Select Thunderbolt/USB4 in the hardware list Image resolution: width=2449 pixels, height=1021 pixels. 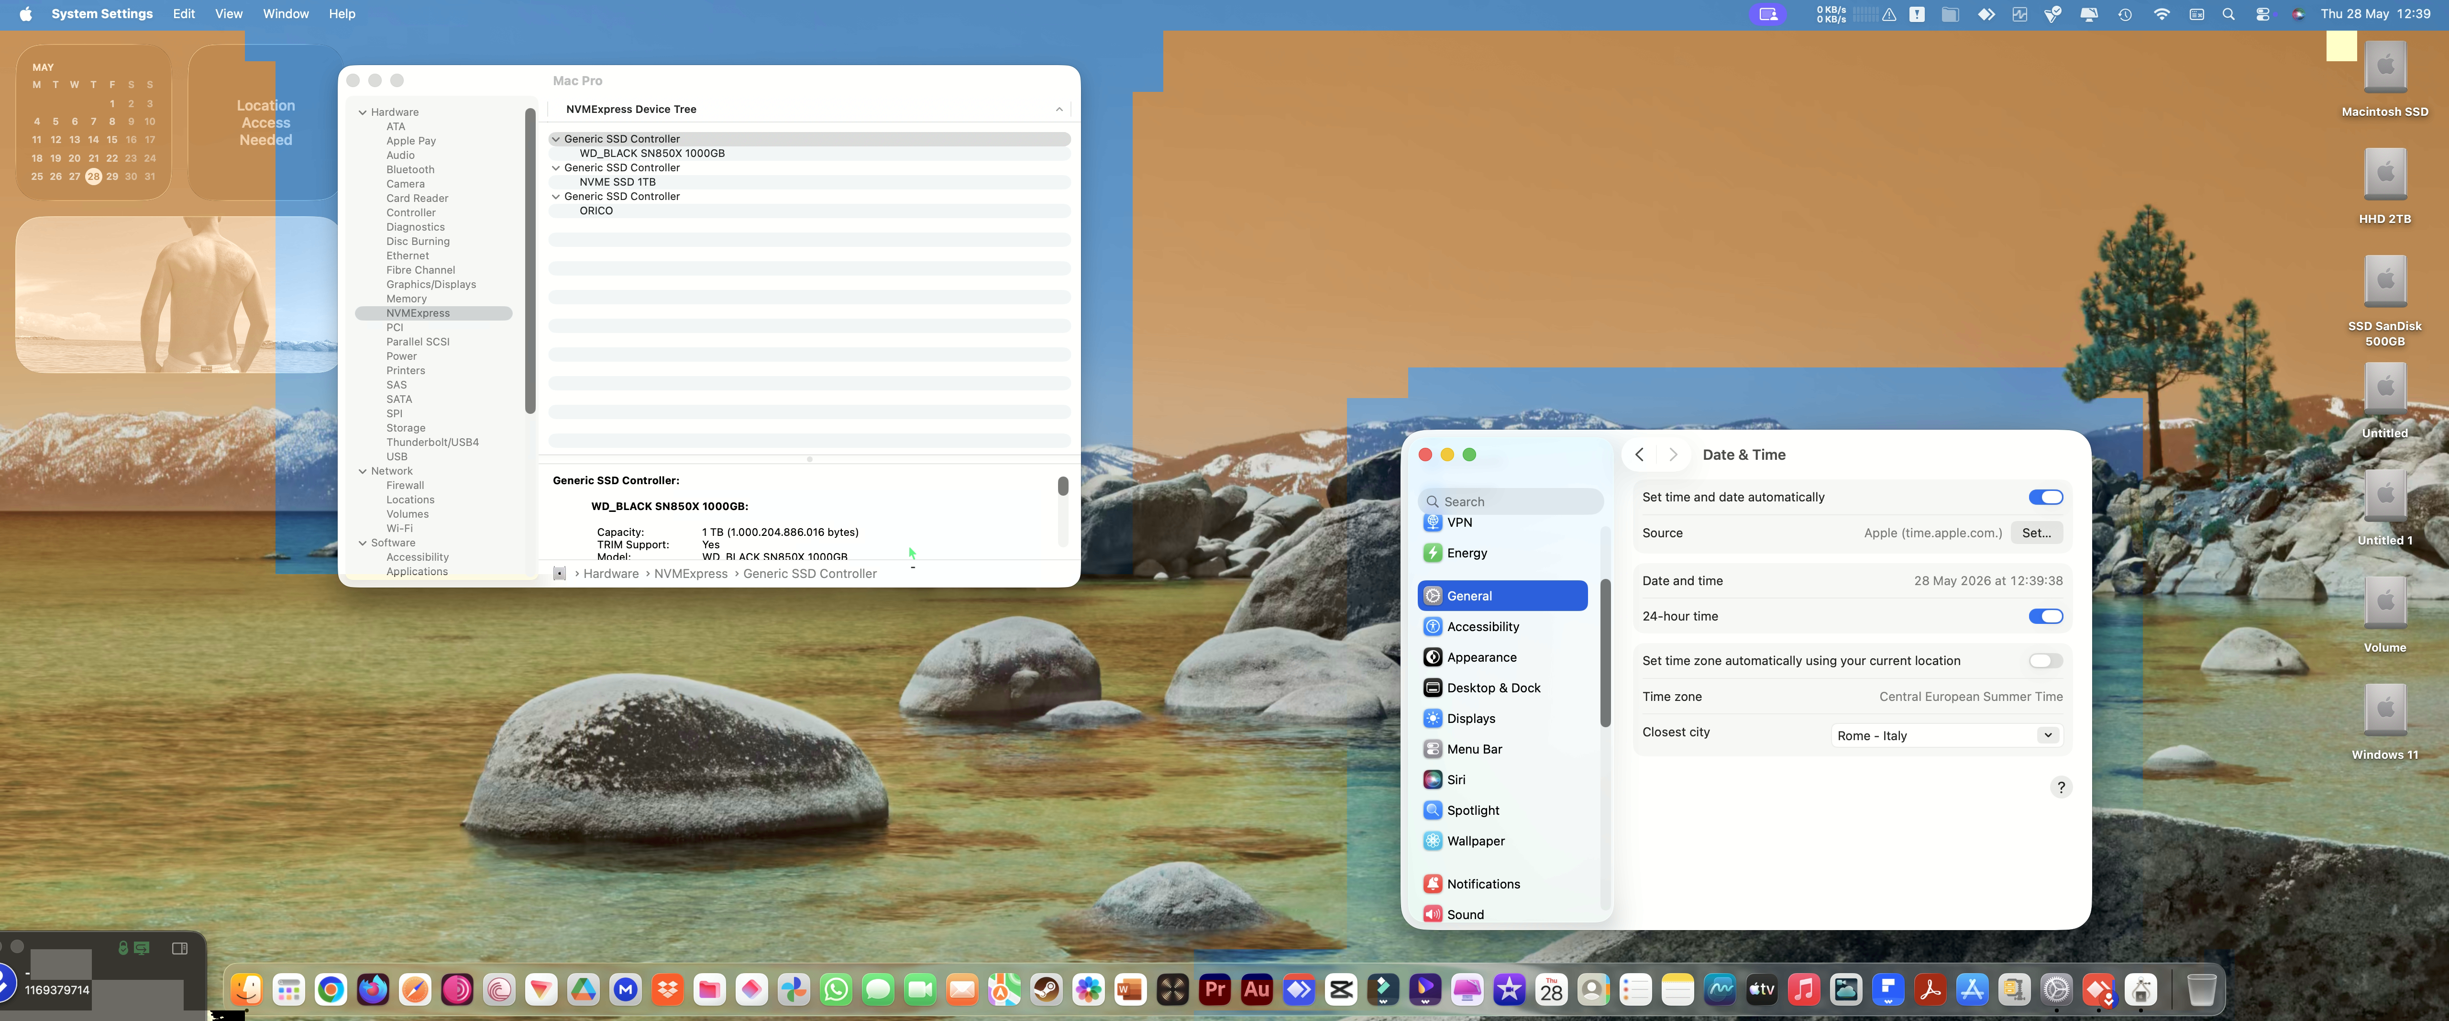(432, 442)
